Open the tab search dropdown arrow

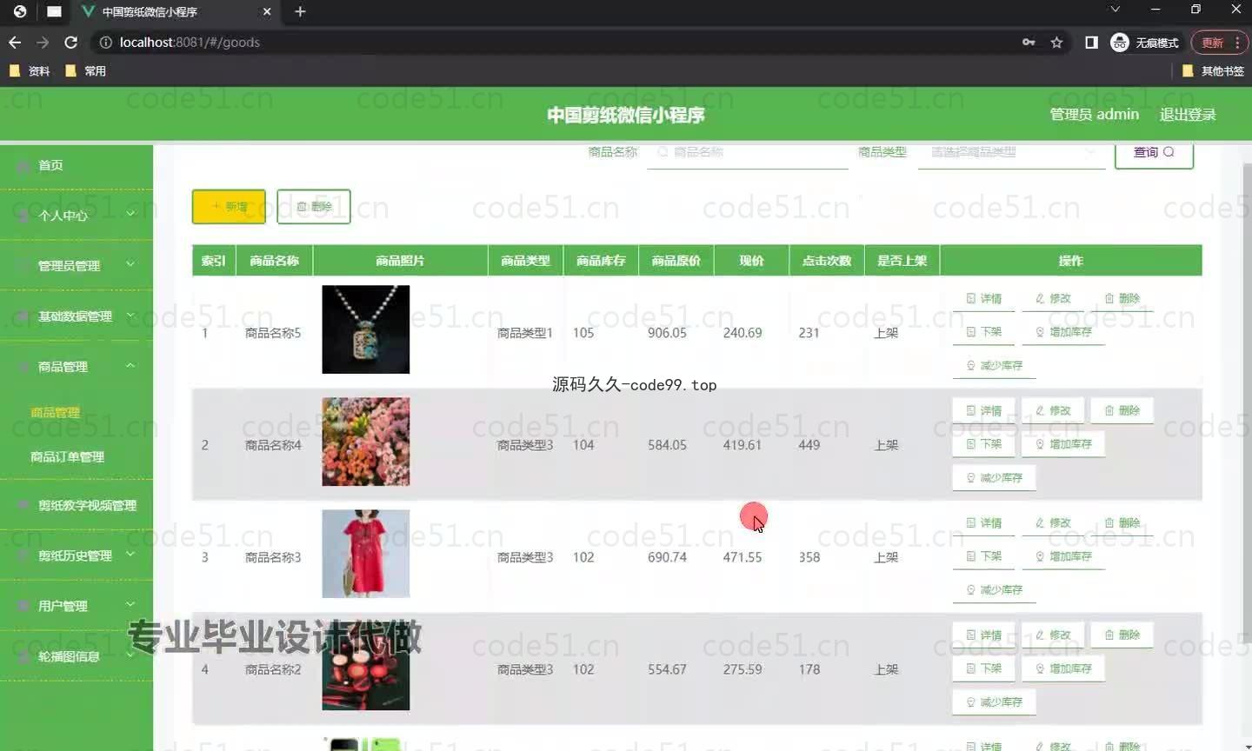(x=1115, y=10)
